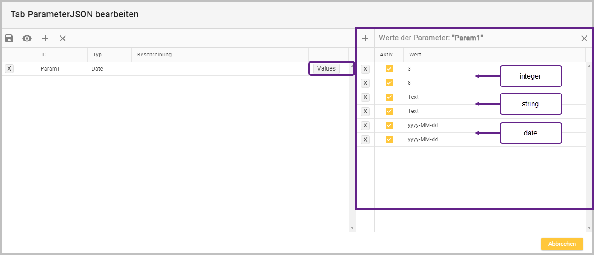The height and width of the screenshot is (255, 594).
Task: Click the save disk icon in toolbar
Action: (9, 38)
